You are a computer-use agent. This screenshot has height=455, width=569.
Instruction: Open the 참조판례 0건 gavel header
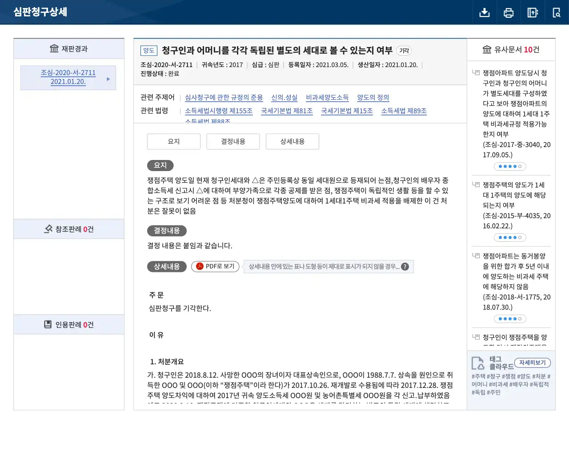pyautogui.click(x=69, y=229)
